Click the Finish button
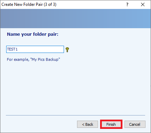151x133 pixels. (x=111, y=124)
